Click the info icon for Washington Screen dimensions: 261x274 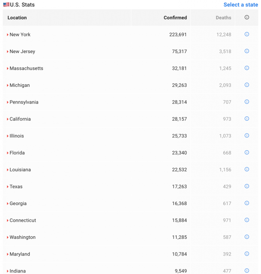click(247, 237)
